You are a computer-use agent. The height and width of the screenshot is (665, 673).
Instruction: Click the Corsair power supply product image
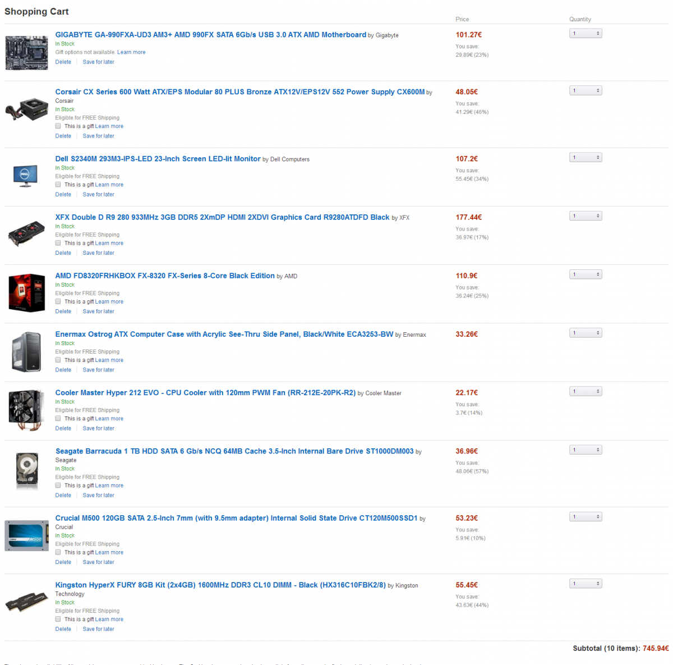coord(26,108)
